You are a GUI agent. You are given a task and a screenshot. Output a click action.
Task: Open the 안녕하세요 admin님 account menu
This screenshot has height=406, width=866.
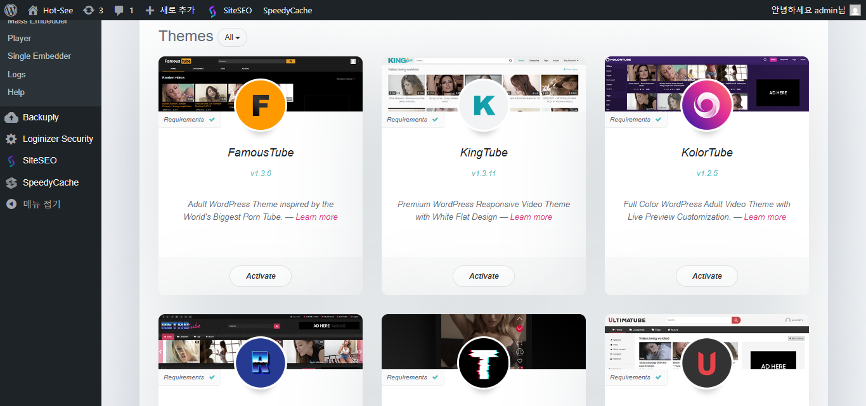pyautogui.click(x=816, y=10)
